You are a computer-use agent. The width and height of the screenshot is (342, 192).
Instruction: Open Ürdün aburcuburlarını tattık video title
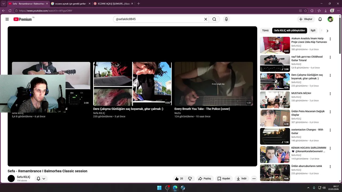point(307,166)
